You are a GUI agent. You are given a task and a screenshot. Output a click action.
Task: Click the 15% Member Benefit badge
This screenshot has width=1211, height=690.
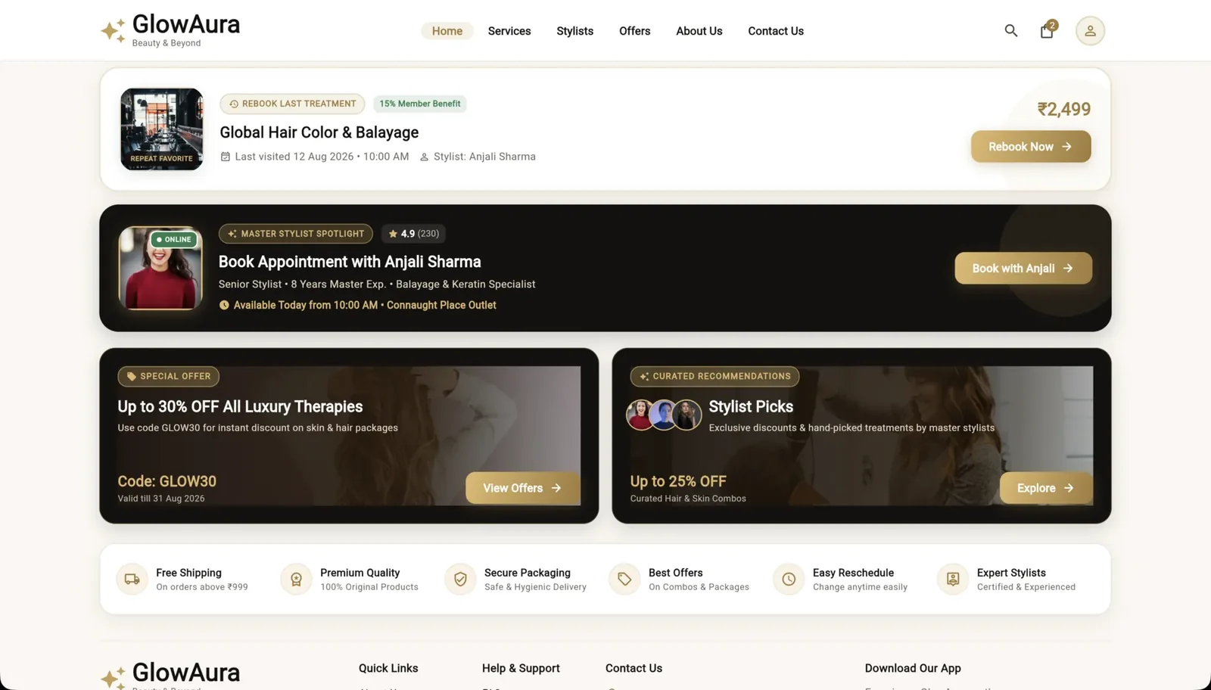(420, 104)
